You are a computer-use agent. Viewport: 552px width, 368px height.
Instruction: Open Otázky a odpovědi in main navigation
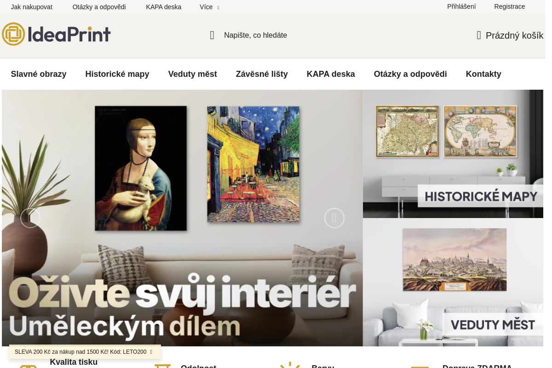[x=410, y=74]
